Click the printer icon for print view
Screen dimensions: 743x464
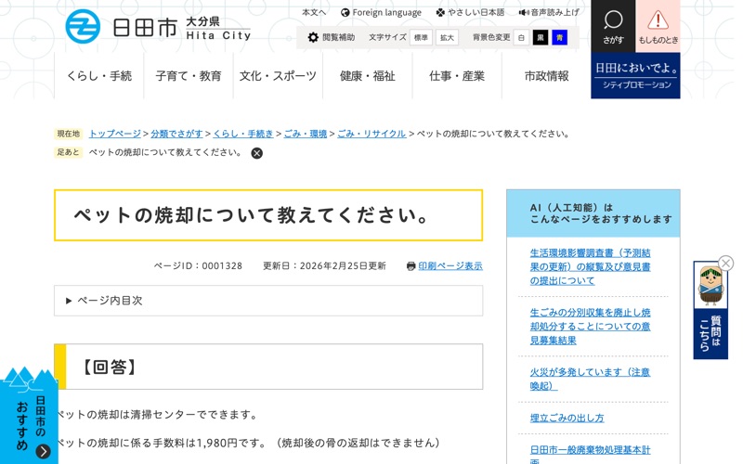411,266
